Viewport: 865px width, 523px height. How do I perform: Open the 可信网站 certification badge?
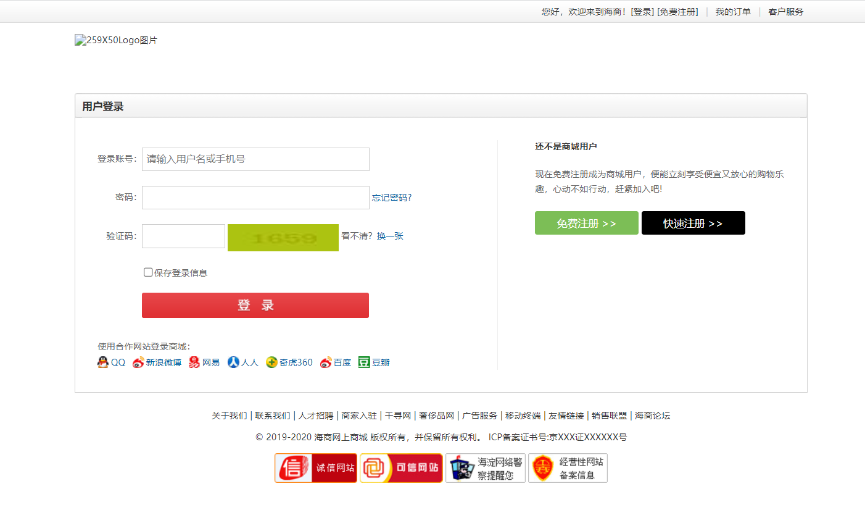pos(401,468)
